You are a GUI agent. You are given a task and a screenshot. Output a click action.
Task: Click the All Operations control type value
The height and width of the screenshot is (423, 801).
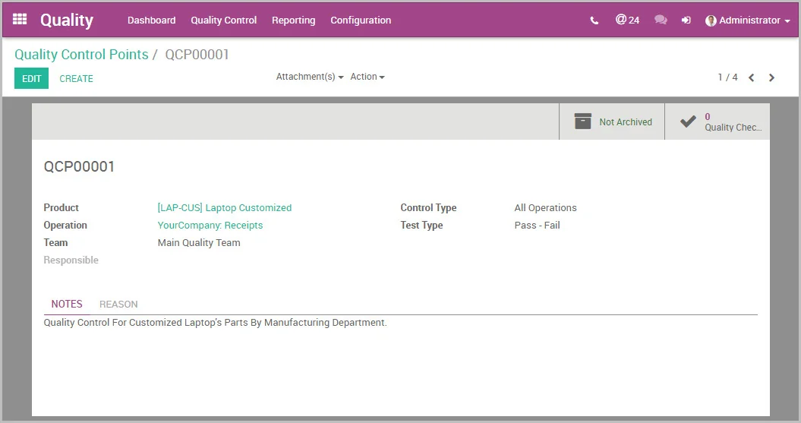[545, 208]
